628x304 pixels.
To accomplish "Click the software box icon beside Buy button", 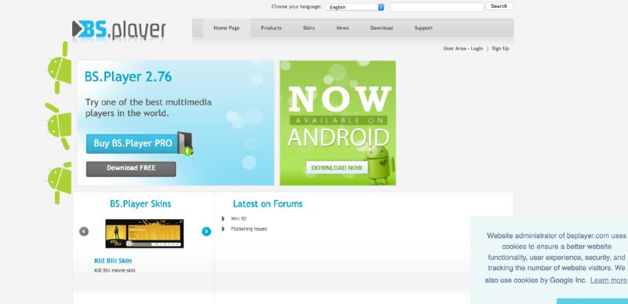I will (185, 144).
